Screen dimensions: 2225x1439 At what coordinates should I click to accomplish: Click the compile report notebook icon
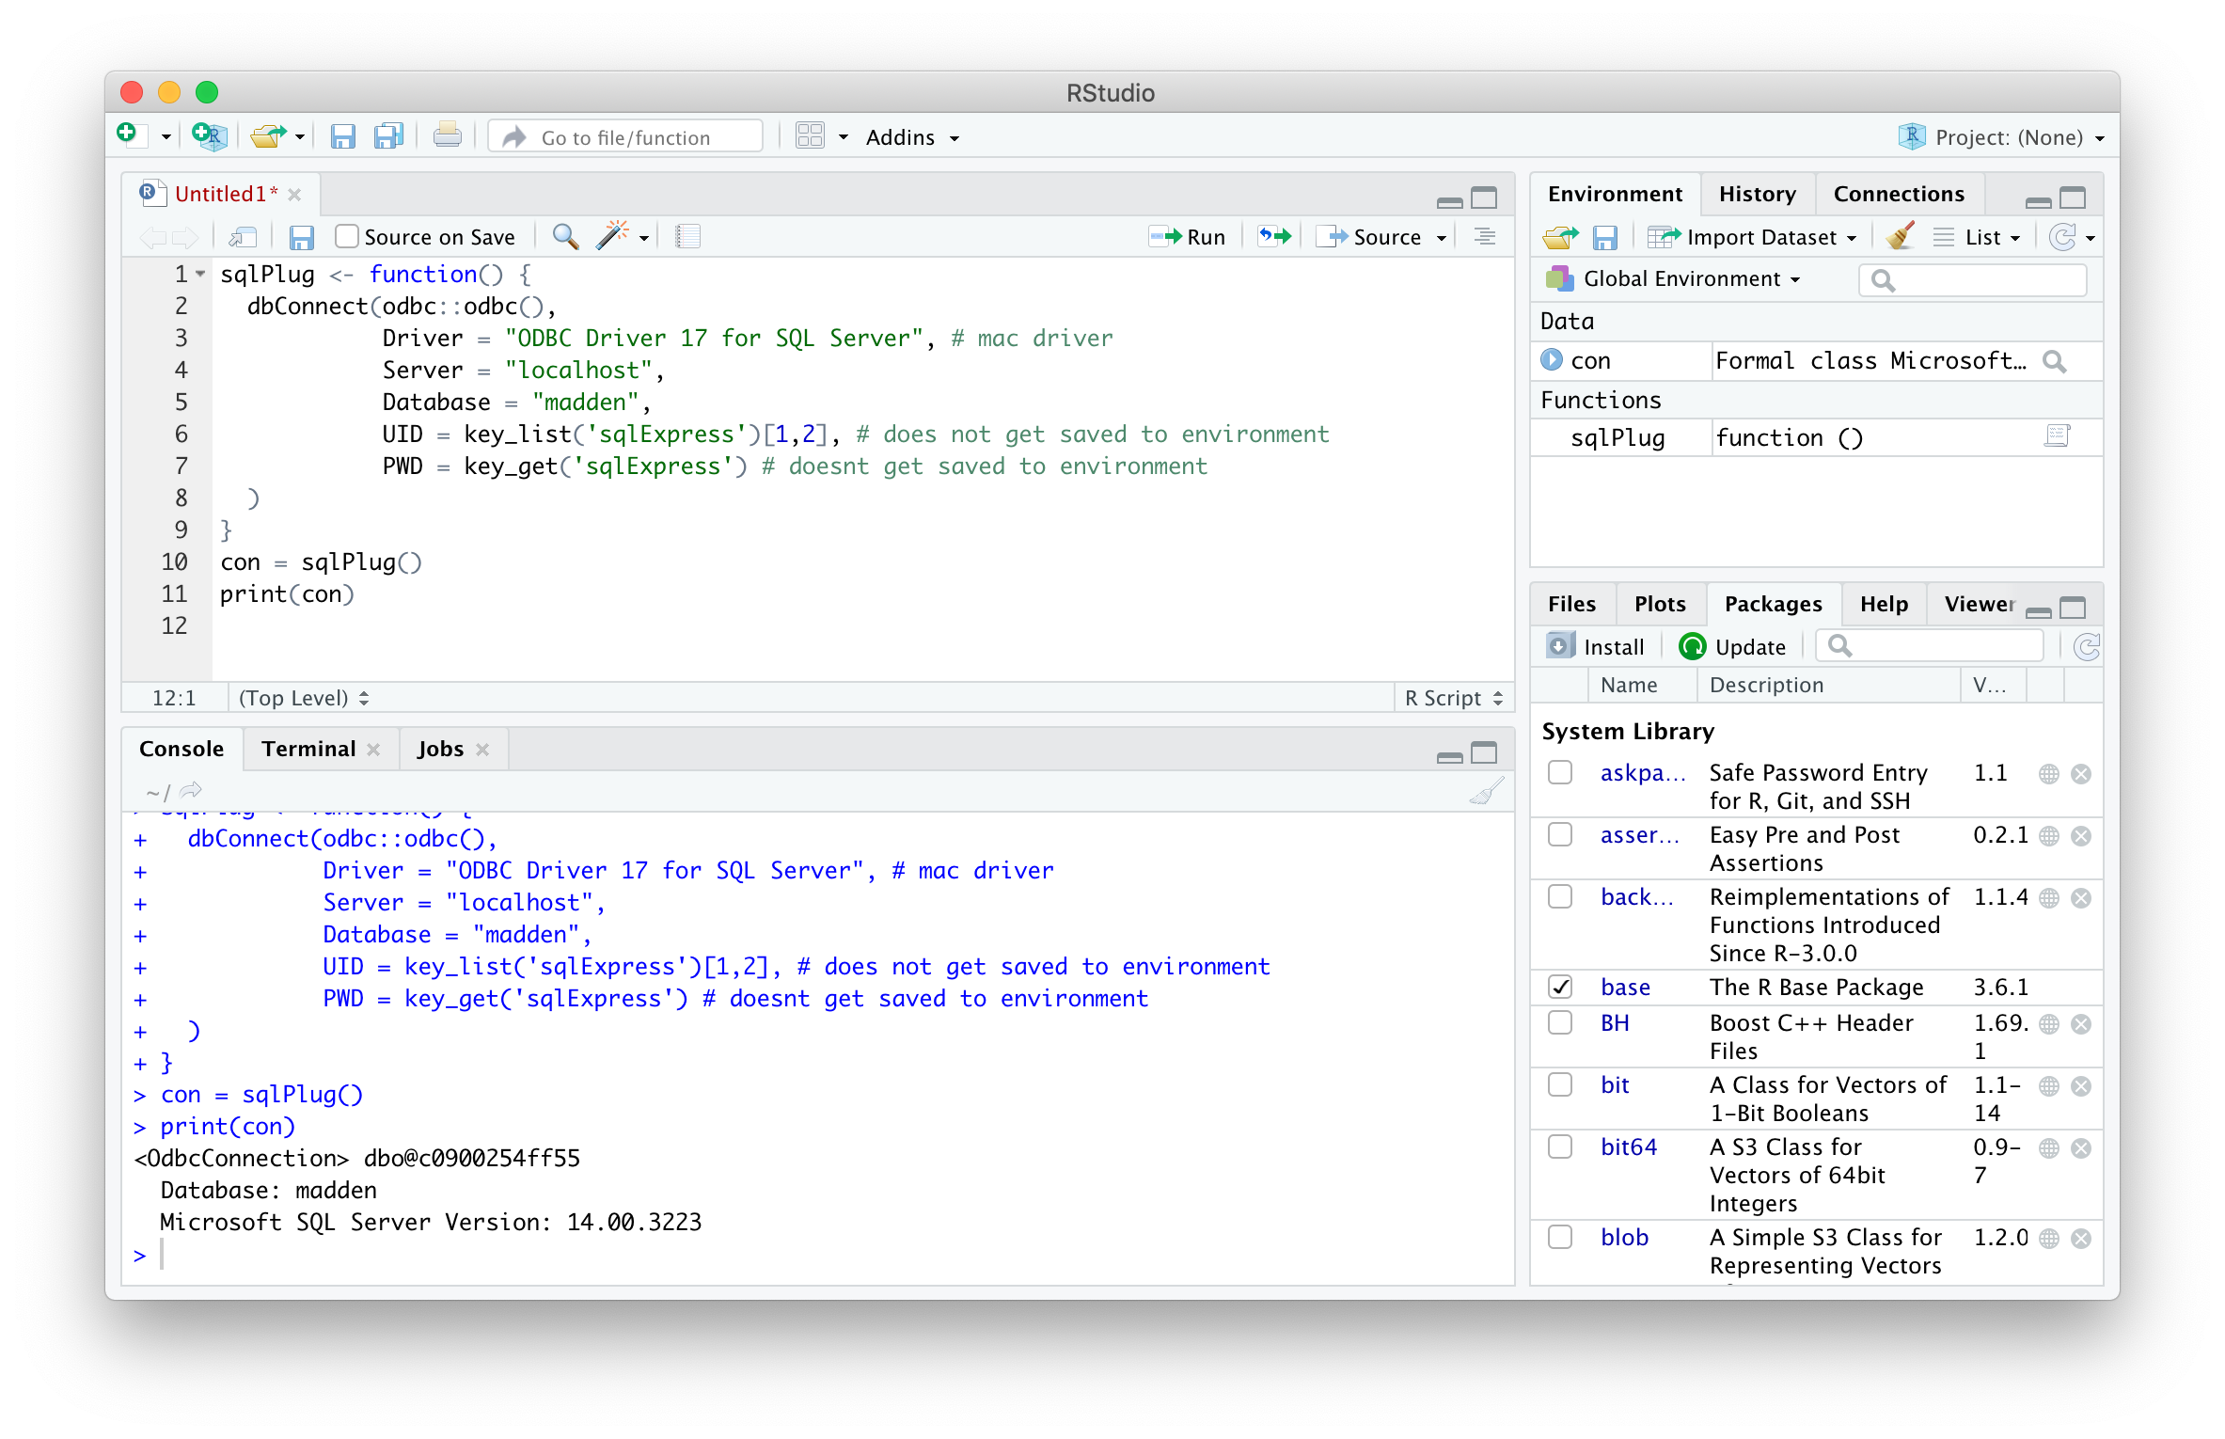click(x=687, y=236)
